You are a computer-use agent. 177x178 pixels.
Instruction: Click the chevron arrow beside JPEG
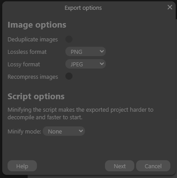[102, 64]
